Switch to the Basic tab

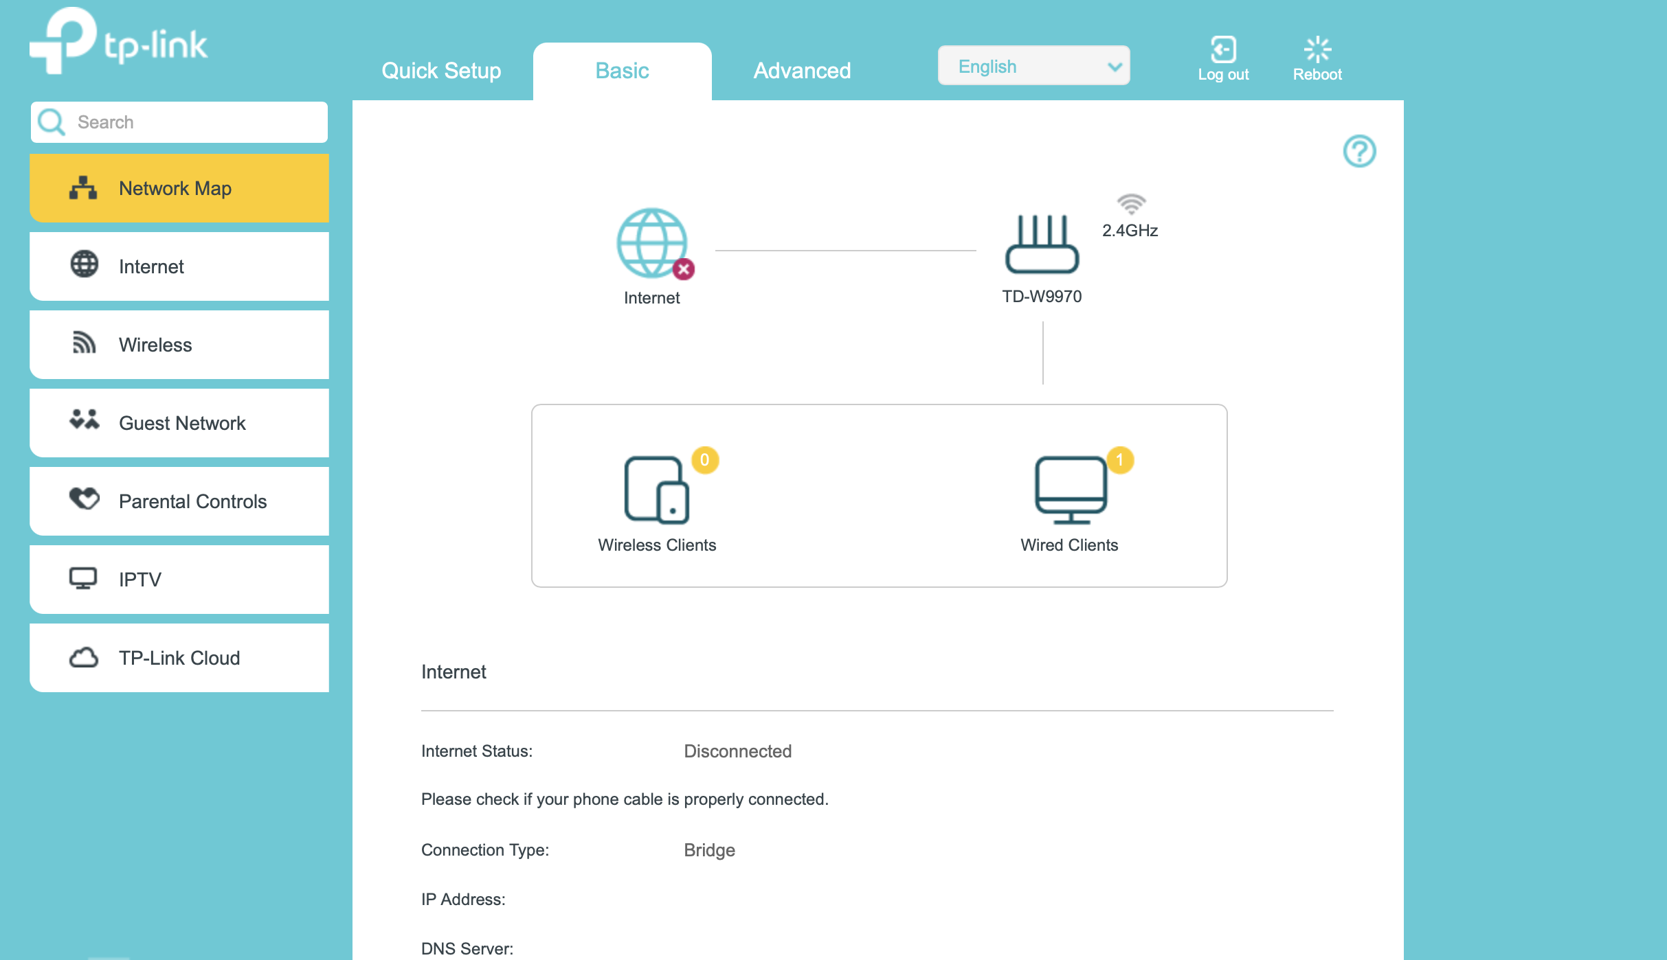point(622,70)
